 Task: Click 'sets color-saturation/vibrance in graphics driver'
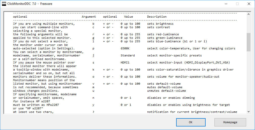tap(190, 70)
